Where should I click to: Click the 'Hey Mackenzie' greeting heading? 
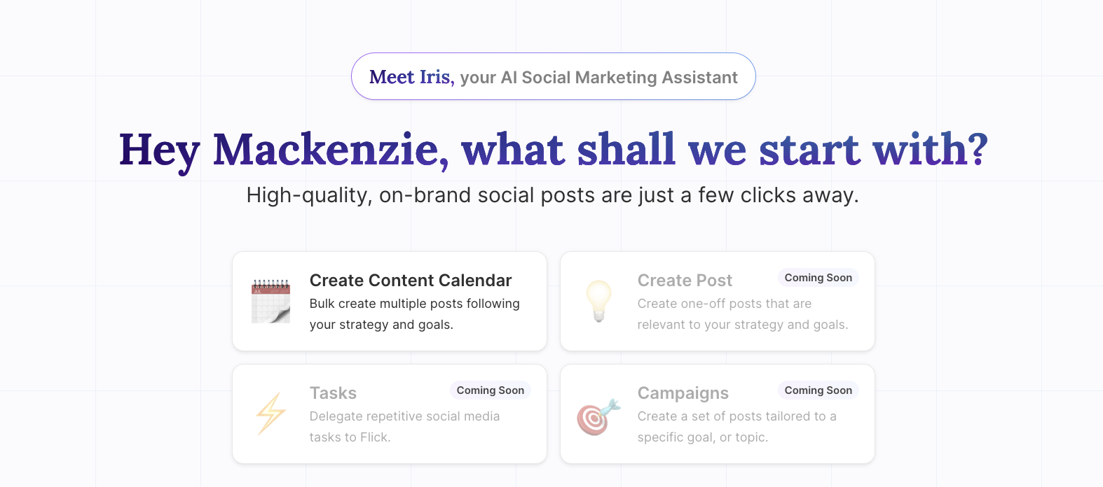click(x=553, y=150)
